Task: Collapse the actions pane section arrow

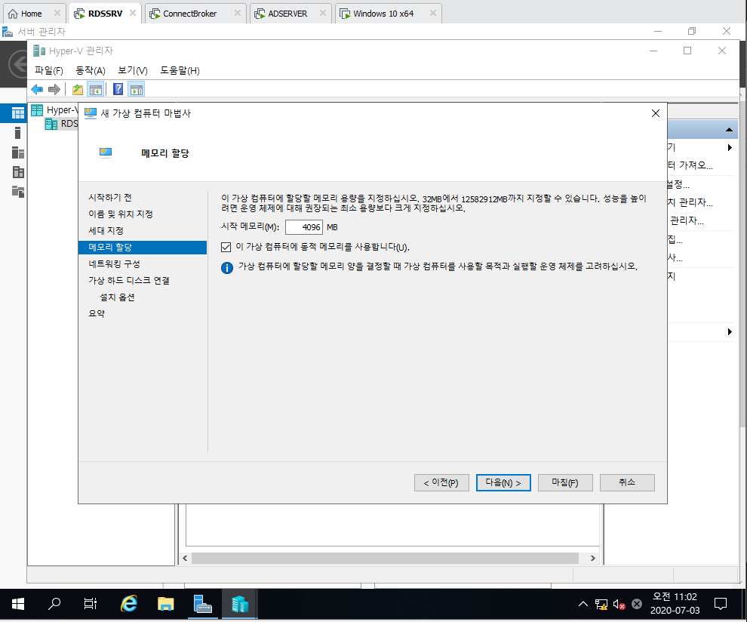Action: pyautogui.click(x=729, y=130)
